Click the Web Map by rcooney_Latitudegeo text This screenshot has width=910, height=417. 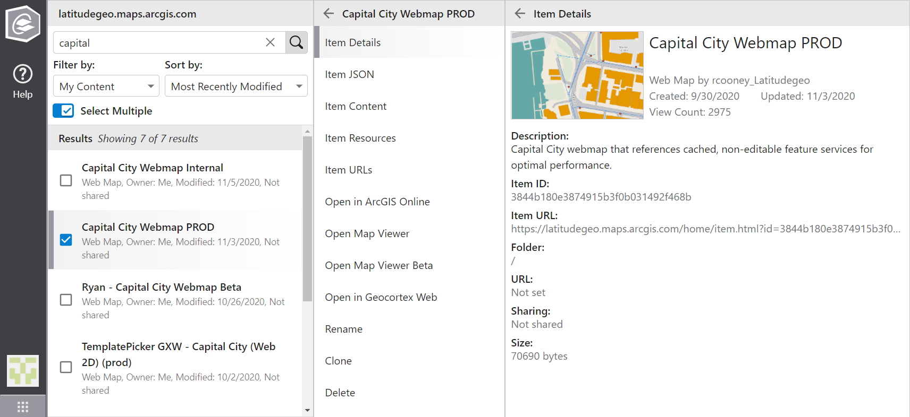coord(729,80)
